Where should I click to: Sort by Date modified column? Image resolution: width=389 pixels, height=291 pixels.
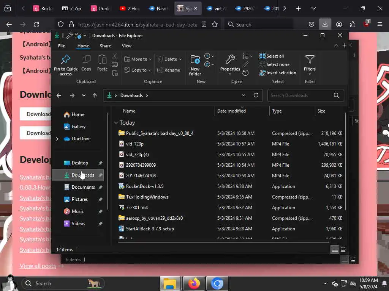(231, 111)
